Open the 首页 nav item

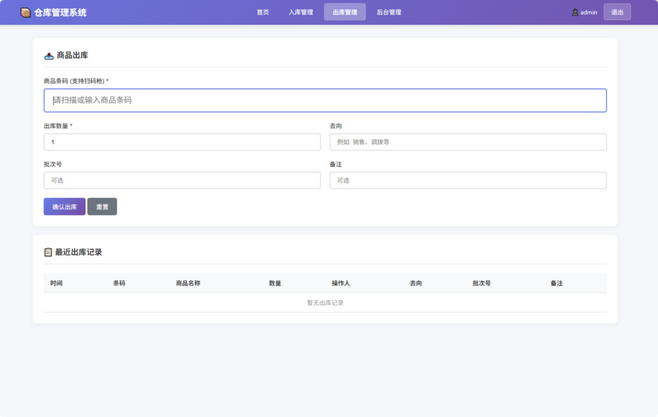pyautogui.click(x=263, y=12)
